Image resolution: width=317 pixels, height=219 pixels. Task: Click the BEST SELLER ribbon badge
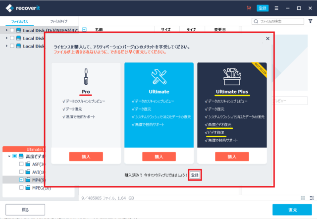[260, 69]
